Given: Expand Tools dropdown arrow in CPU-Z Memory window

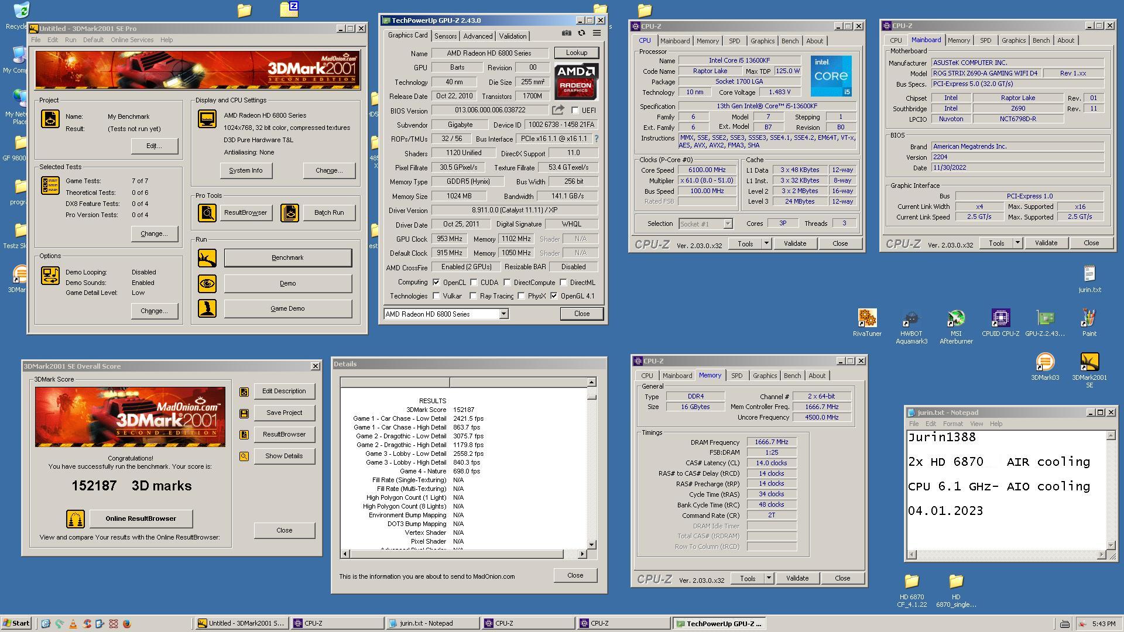Looking at the screenshot, I should point(769,578).
